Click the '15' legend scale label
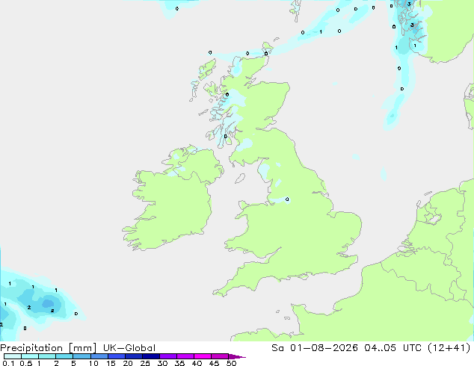The width and height of the screenshot is (474, 366). pos(111,363)
